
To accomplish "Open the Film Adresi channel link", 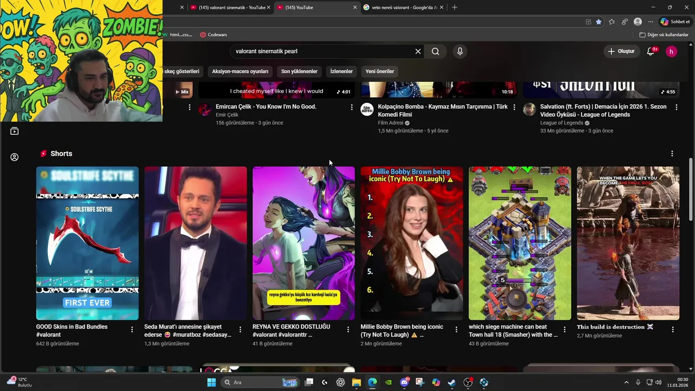I will click(x=391, y=123).
